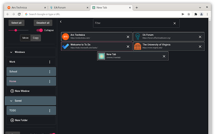Click the University of Virginia favicon
The height and width of the screenshot is (134, 215).
(x=137, y=46)
